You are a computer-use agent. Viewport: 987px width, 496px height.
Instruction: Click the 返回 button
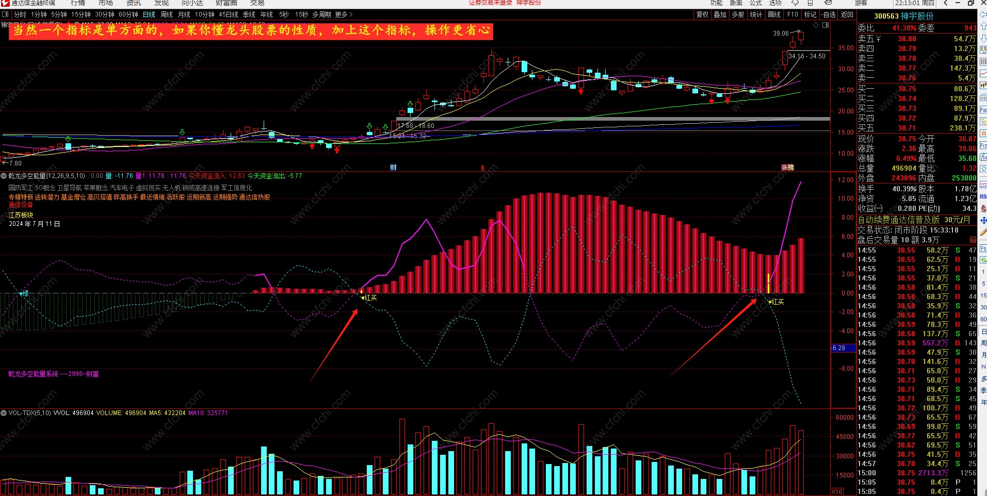coord(847,14)
